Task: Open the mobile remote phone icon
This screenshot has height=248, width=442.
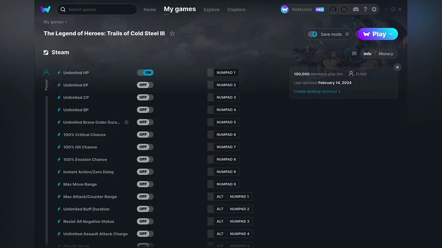Action: click(x=333, y=10)
